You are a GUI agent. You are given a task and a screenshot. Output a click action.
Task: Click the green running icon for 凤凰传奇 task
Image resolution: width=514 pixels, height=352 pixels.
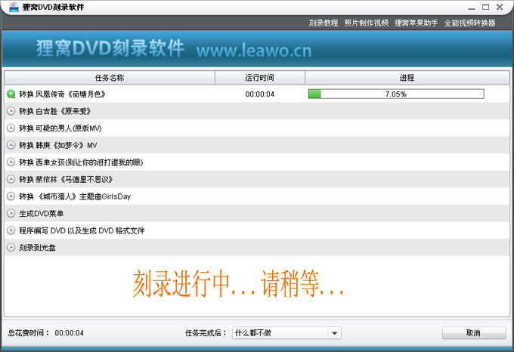click(x=11, y=94)
